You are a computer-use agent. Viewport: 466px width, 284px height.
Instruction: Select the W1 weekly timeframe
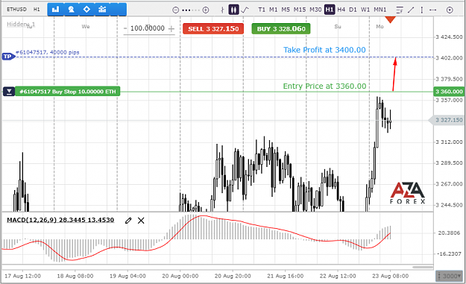(365, 10)
